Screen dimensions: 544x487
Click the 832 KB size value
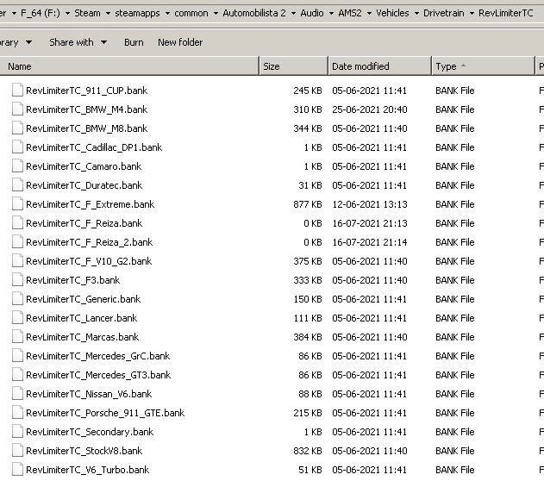308,451
